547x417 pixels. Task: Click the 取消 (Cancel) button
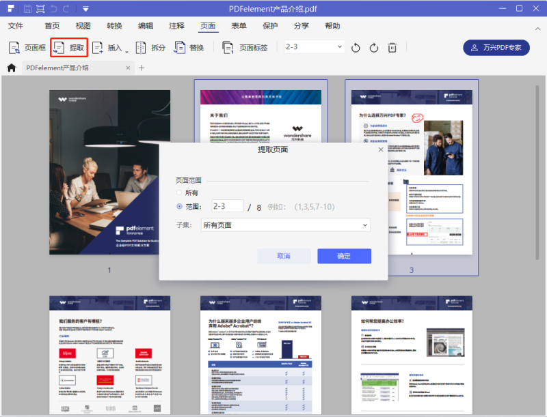(284, 256)
